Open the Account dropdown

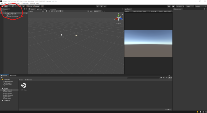pyautogui.click(x=180, y=6)
